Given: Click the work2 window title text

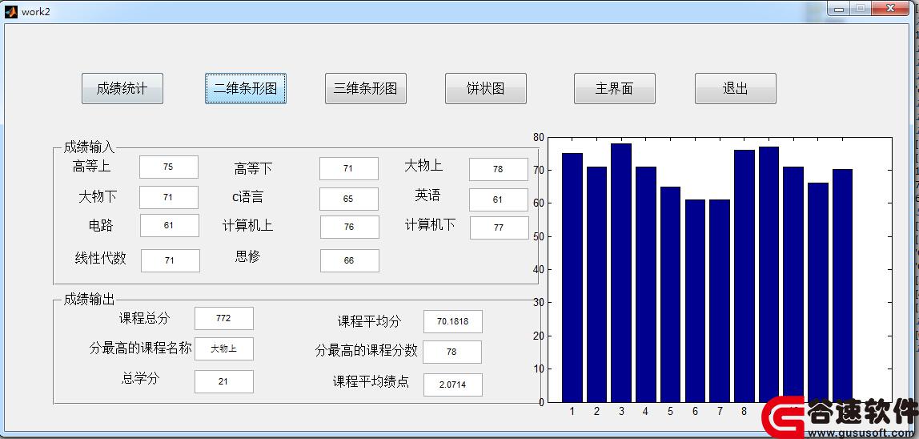Looking at the screenshot, I should [x=36, y=12].
